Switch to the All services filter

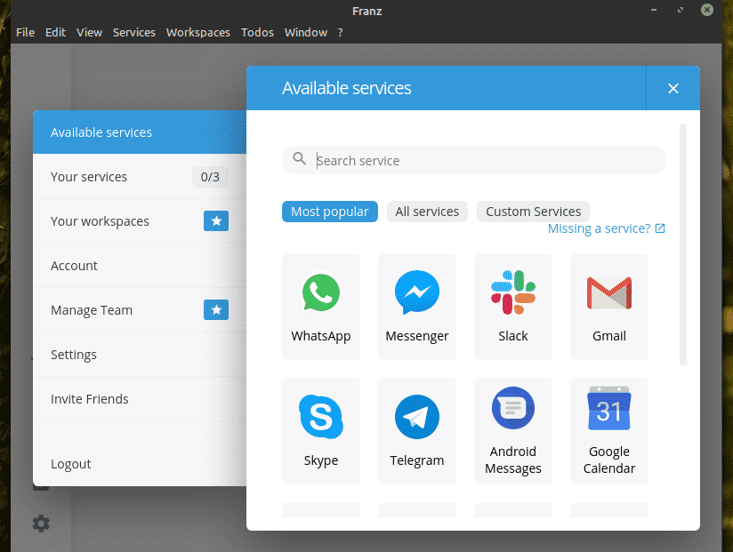point(427,212)
